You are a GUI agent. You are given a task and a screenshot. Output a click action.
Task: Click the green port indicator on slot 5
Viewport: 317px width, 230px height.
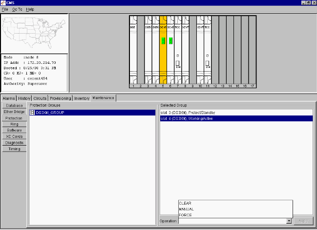[x=163, y=41]
